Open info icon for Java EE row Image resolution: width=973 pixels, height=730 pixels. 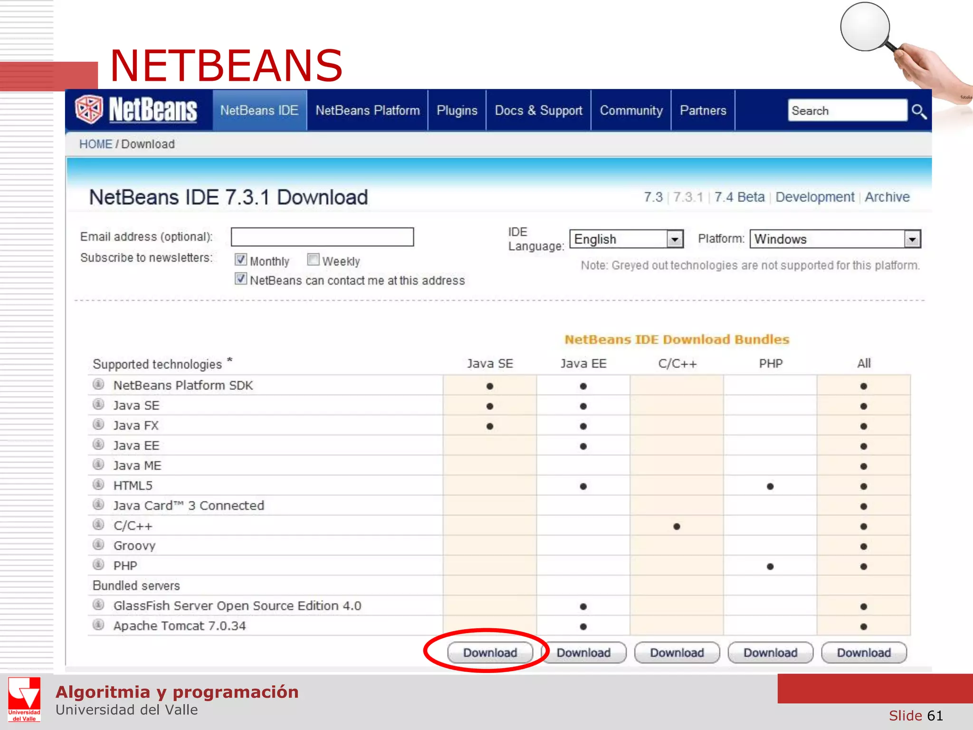click(x=98, y=444)
